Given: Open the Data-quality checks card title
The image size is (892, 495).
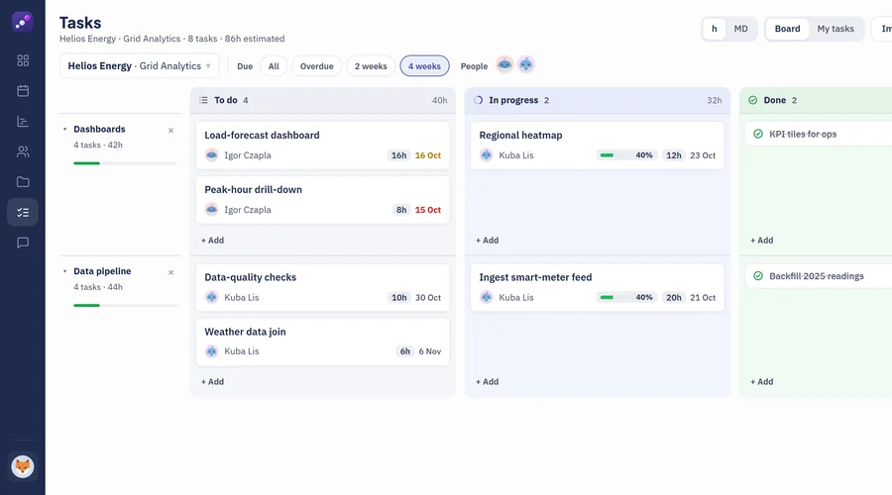Looking at the screenshot, I should pyautogui.click(x=251, y=277).
